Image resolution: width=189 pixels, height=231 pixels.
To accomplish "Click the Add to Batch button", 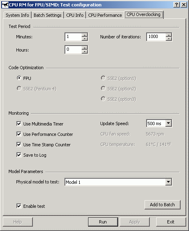I will (163, 205).
